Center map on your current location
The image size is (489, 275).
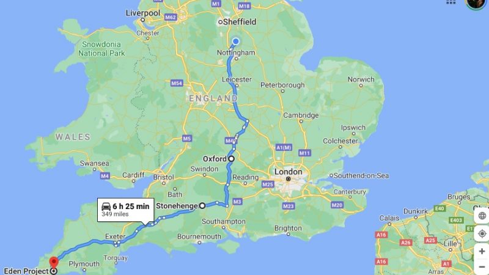[482, 233]
